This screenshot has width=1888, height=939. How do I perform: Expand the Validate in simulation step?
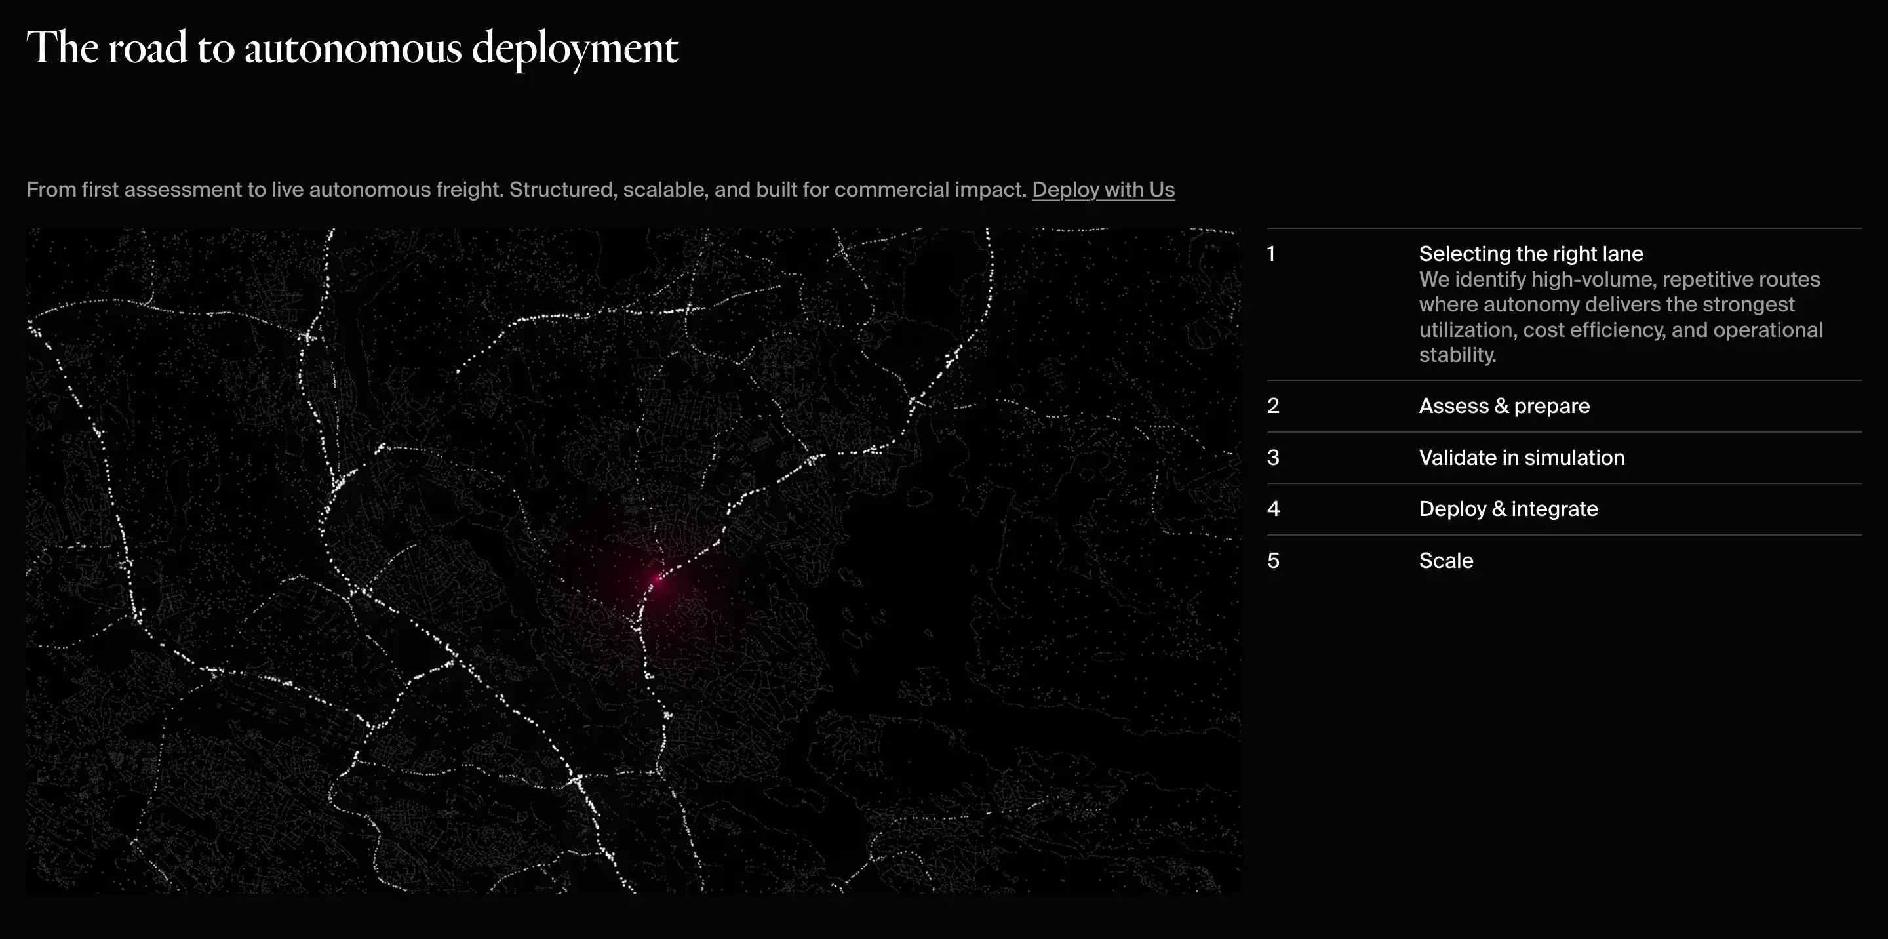click(1521, 458)
